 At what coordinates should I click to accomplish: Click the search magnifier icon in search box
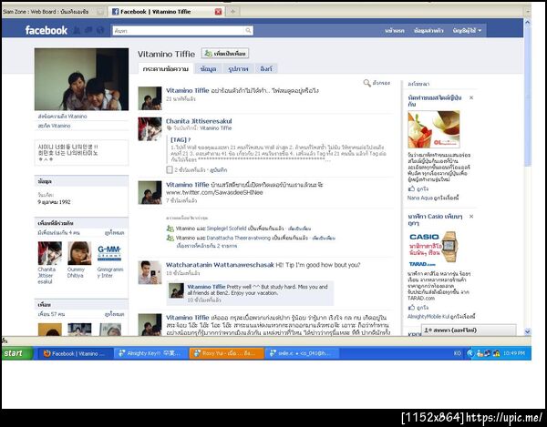(x=248, y=31)
